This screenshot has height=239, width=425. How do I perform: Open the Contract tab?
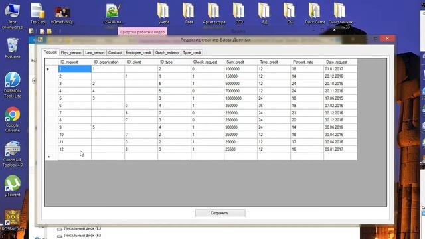(115, 53)
